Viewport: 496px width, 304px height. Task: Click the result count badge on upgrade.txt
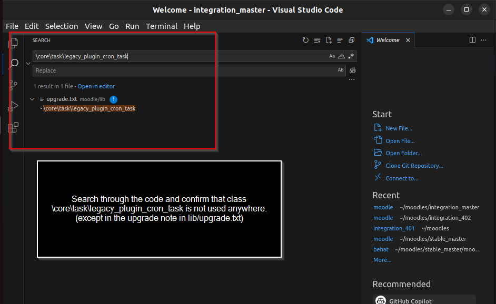[x=114, y=99]
